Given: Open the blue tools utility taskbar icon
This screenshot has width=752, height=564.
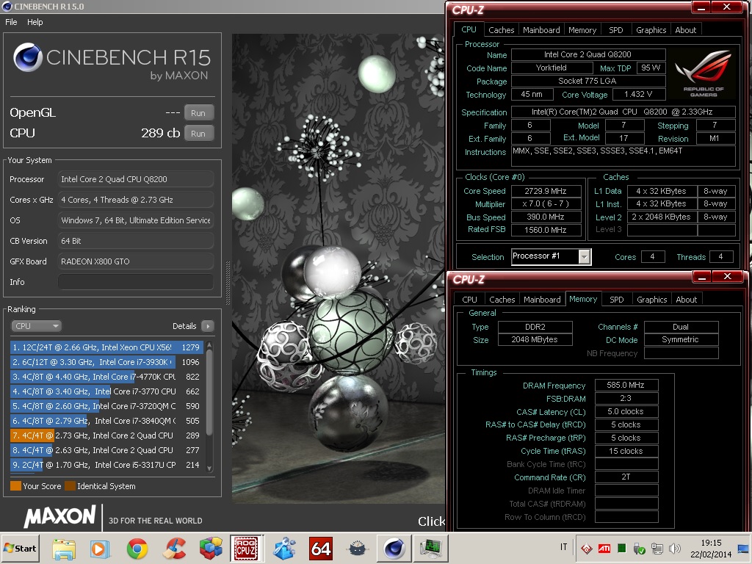Looking at the screenshot, I should pos(284,549).
